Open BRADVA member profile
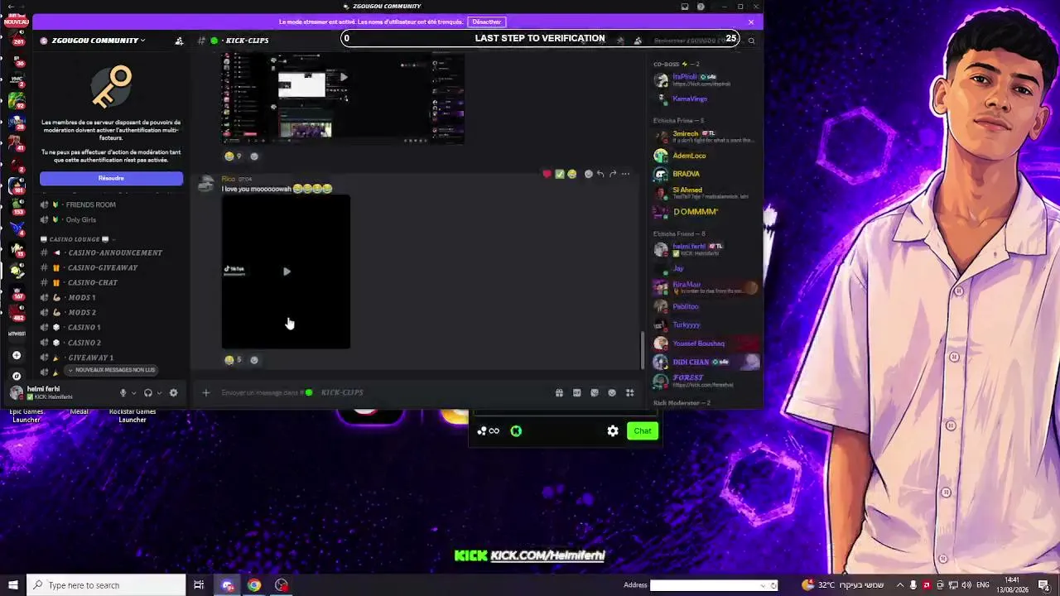This screenshot has height=596, width=1060. point(704,174)
